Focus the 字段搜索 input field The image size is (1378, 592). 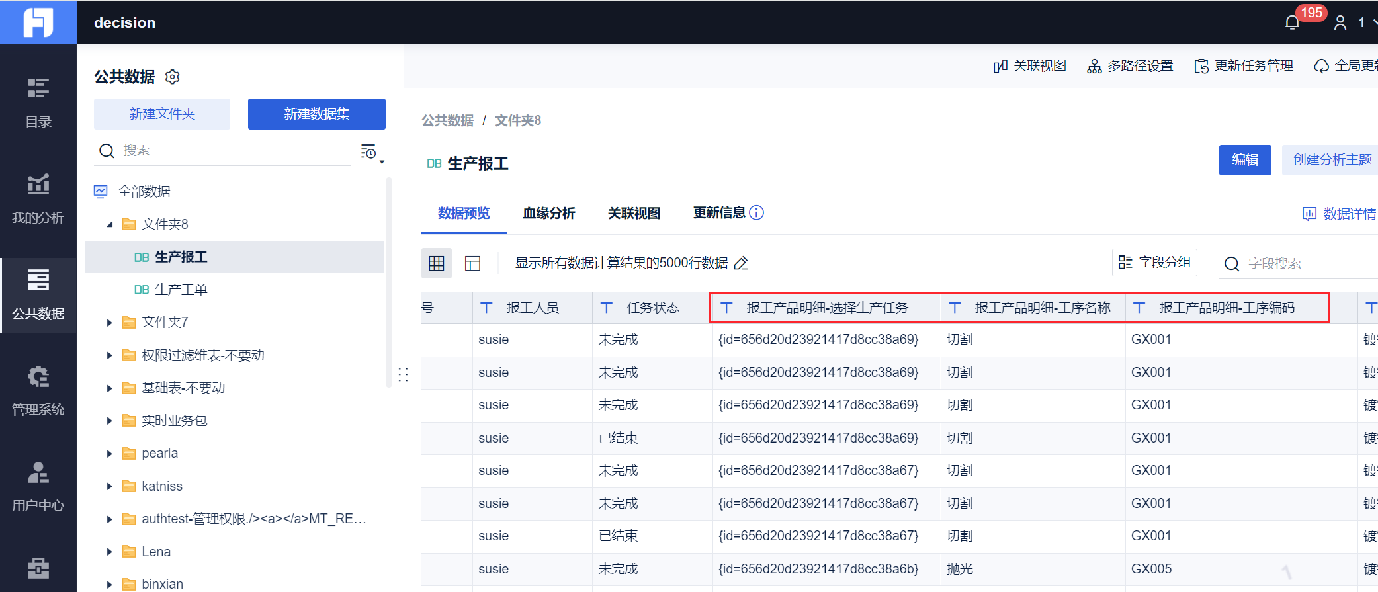click(1312, 264)
